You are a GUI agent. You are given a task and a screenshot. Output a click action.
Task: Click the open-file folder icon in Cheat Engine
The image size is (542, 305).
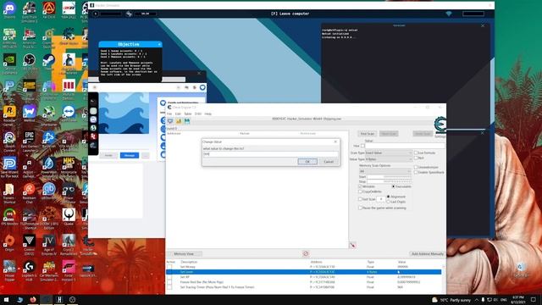pyautogui.click(x=179, y=121)
